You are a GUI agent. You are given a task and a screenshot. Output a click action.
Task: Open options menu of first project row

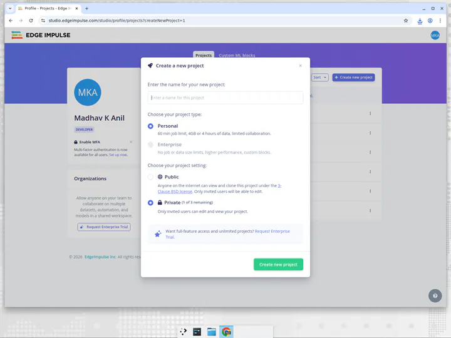370,113
